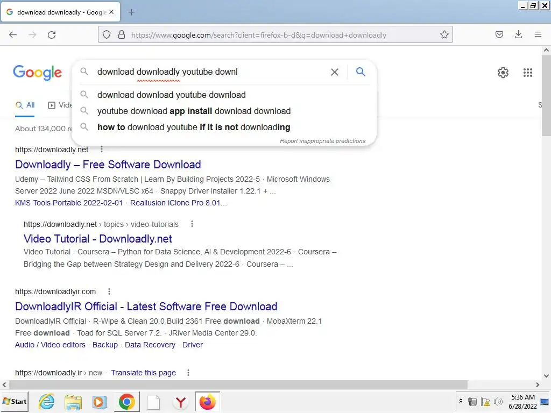Viewport: 551px width, 413px height.
Task: Save page to Pocket
Action: (499, 34)
